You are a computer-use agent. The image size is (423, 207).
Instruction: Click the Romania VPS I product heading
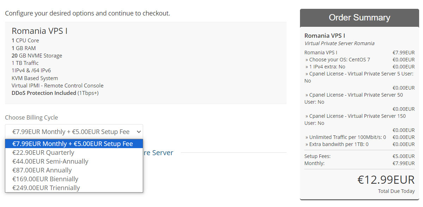click(39, 31)
